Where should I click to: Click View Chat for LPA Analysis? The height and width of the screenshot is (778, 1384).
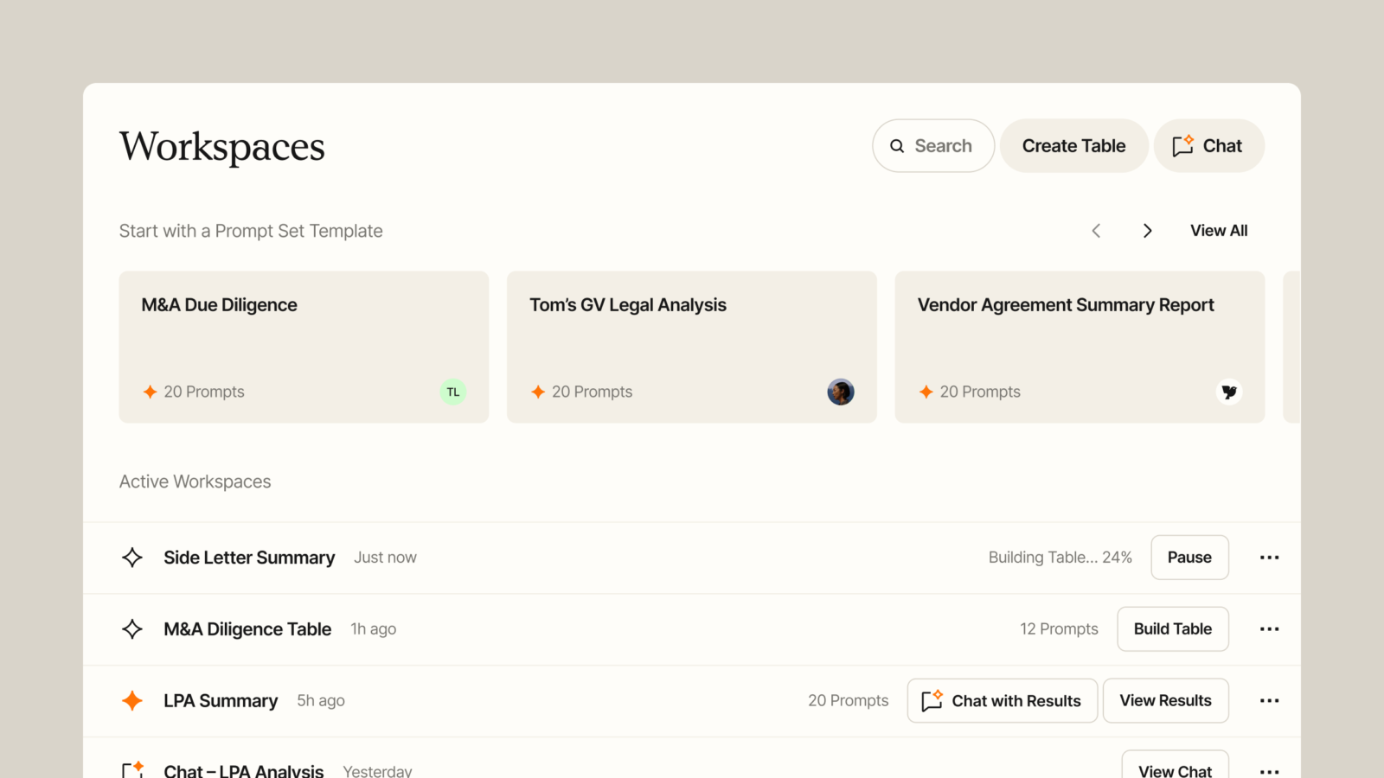(x=1176, y=765)
